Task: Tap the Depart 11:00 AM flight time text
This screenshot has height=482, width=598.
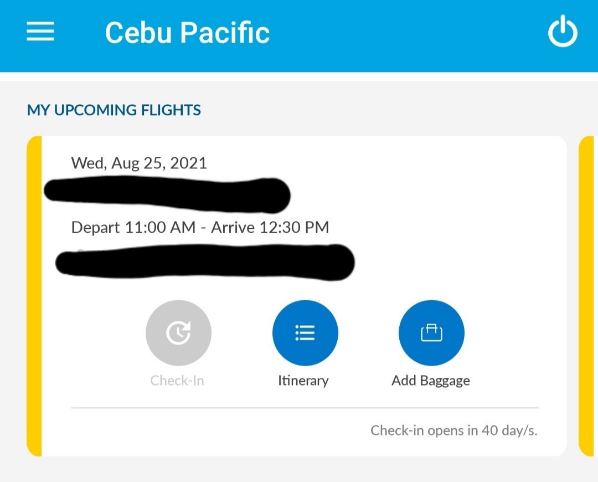Action: pyautogui.click(x=200, y=227)
